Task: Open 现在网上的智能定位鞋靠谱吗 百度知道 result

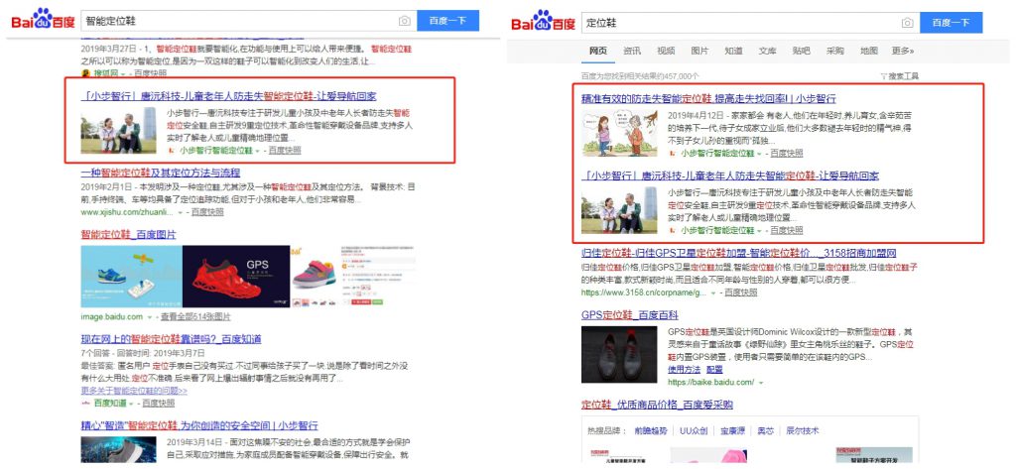Action: (x=171, y=339)
